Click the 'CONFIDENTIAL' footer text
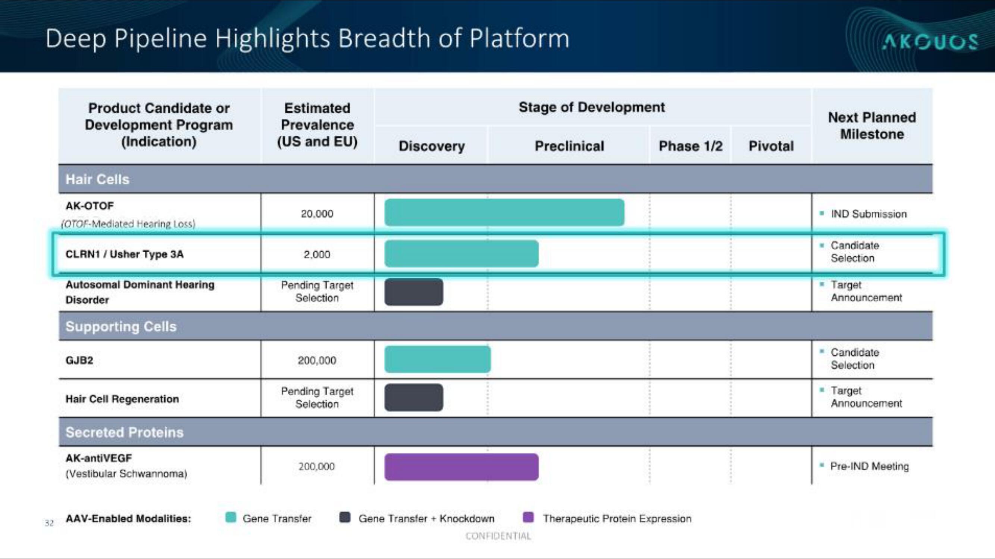The width and height of the screenshot is (995, 559). click(x=498, y=536)
